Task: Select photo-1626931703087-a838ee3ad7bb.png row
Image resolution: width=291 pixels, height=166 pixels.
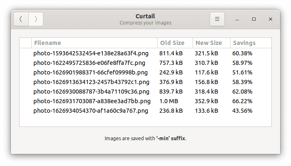Action: (x=145, y=101)
